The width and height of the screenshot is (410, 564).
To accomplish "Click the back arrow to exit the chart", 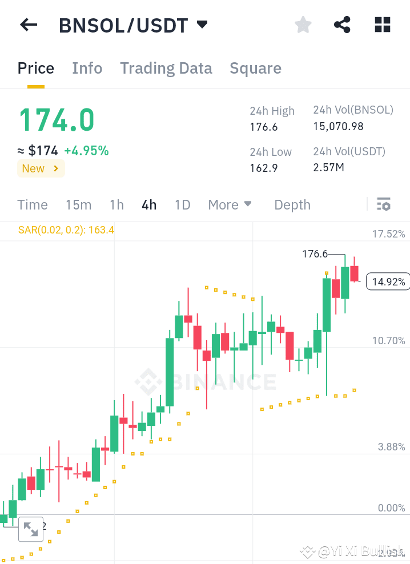I will pyautogui.click(x=28, y=25).
